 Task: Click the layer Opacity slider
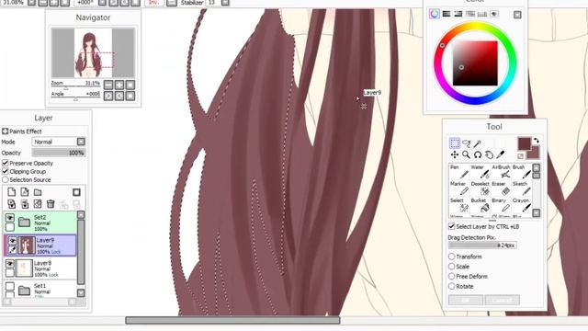59,153
